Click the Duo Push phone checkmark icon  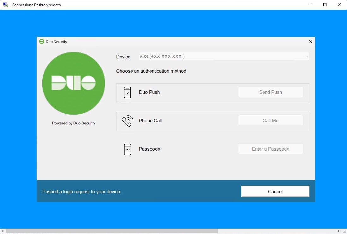(x=127, y=92)
